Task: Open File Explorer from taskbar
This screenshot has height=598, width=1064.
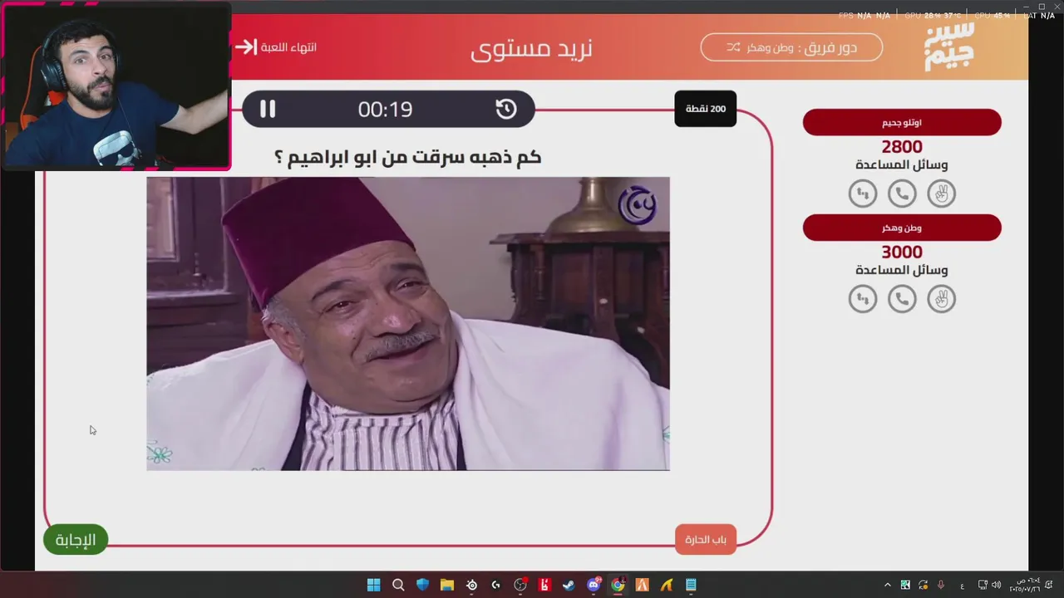Action: [447, 585]
